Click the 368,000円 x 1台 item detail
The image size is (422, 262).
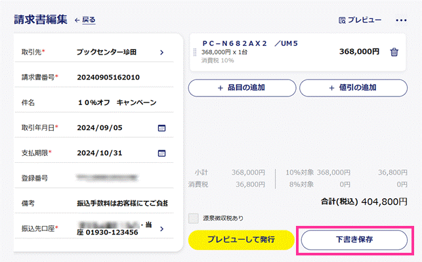point(224,52)
